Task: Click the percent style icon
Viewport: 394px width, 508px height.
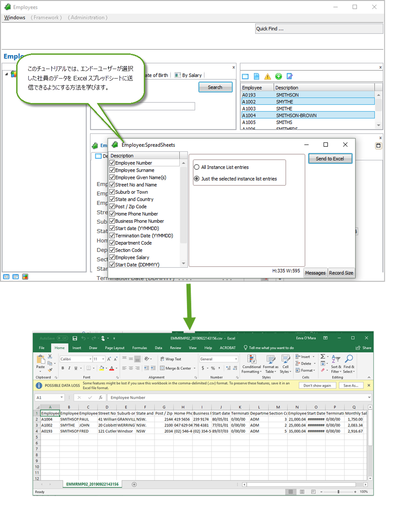Action: pos(213,368)
